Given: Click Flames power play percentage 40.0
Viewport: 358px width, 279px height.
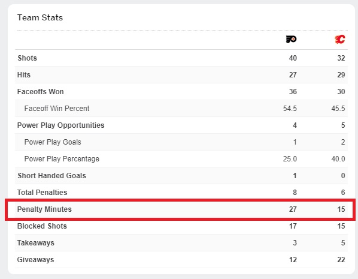Looking at the screenshot, I should [x=338, y=159].
